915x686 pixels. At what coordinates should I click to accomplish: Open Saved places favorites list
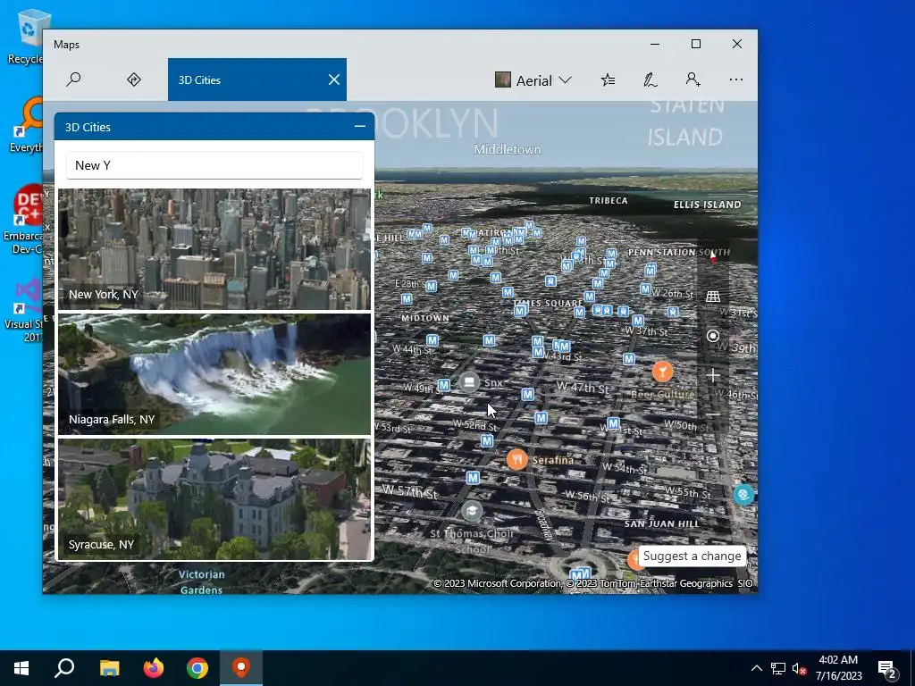click(x=608, y=79)
